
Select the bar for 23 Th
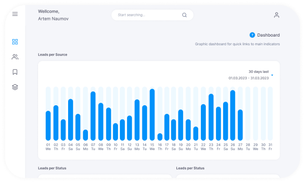(x=211, y=117)
